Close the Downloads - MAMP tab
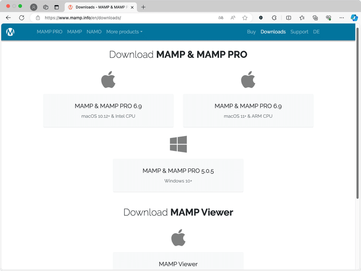The width and height of the screenshot is (361, 271). coord(132,7)
